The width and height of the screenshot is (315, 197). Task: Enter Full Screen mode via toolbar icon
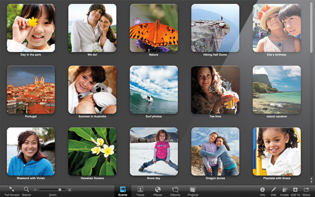pos(12,189)
